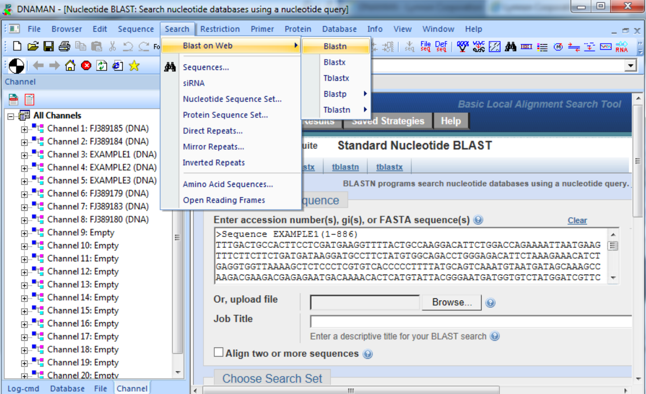The width and height of the screenshot is (646, 394).
Task: Click the yellow star Favorites icon
Action: [134, 66]
